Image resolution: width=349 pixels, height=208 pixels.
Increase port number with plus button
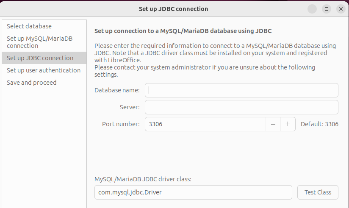tap(288, 124)
